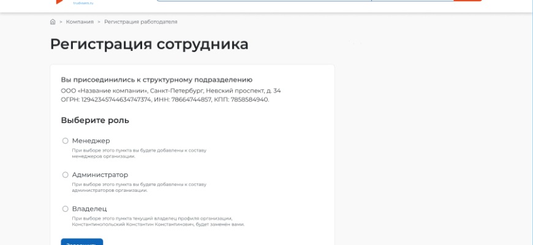Click the description under the Администратор option
This screenshot has width=533, height=245.
click(138, 187)
